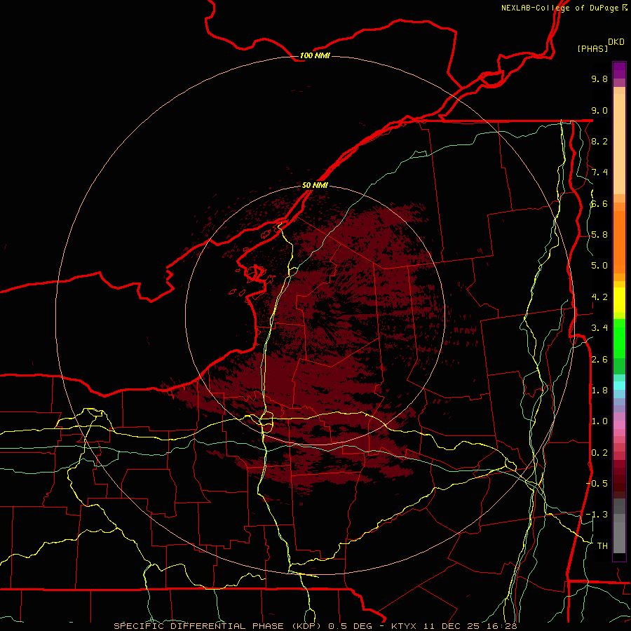The height and width of the screenshot is (631, 631).
Task: Click the 5.0 value on the scale
Action: point(599,266)
